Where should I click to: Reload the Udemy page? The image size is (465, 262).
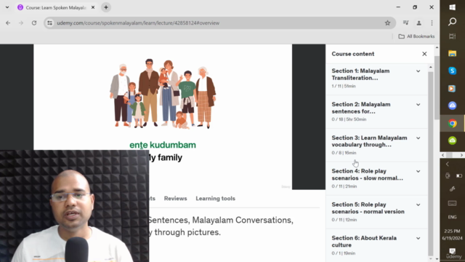pyautogui.click(x=34, y=23)
